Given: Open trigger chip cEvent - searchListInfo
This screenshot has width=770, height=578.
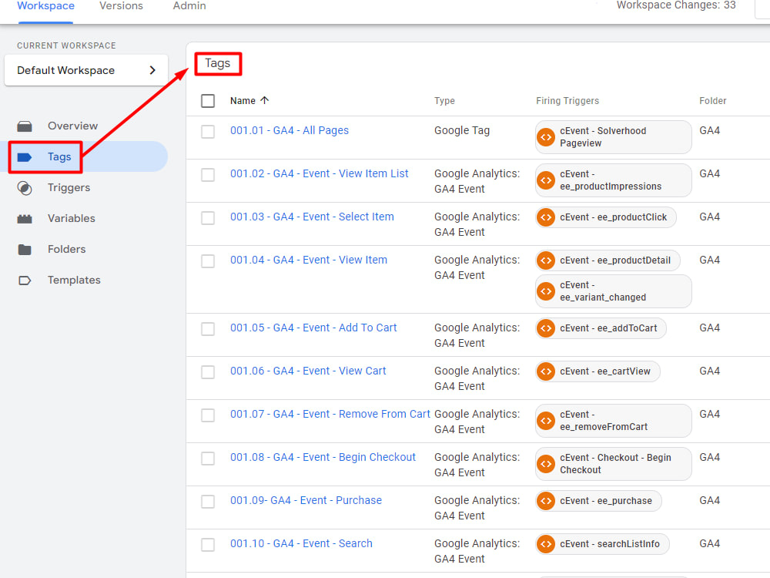Looking at the screenshot, I should (602, 544).
